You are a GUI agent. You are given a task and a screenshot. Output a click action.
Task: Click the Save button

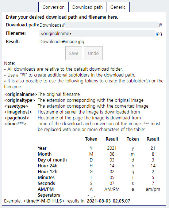pos(74,53)
